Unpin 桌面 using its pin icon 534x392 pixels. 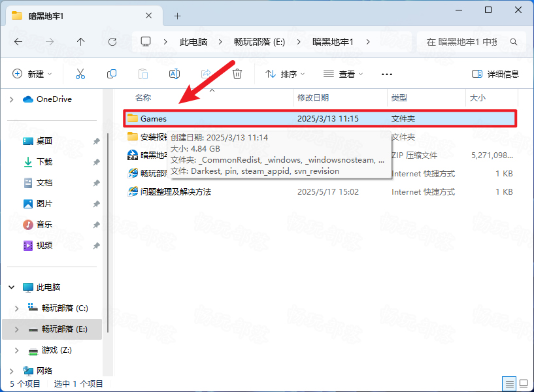(96, 141)
